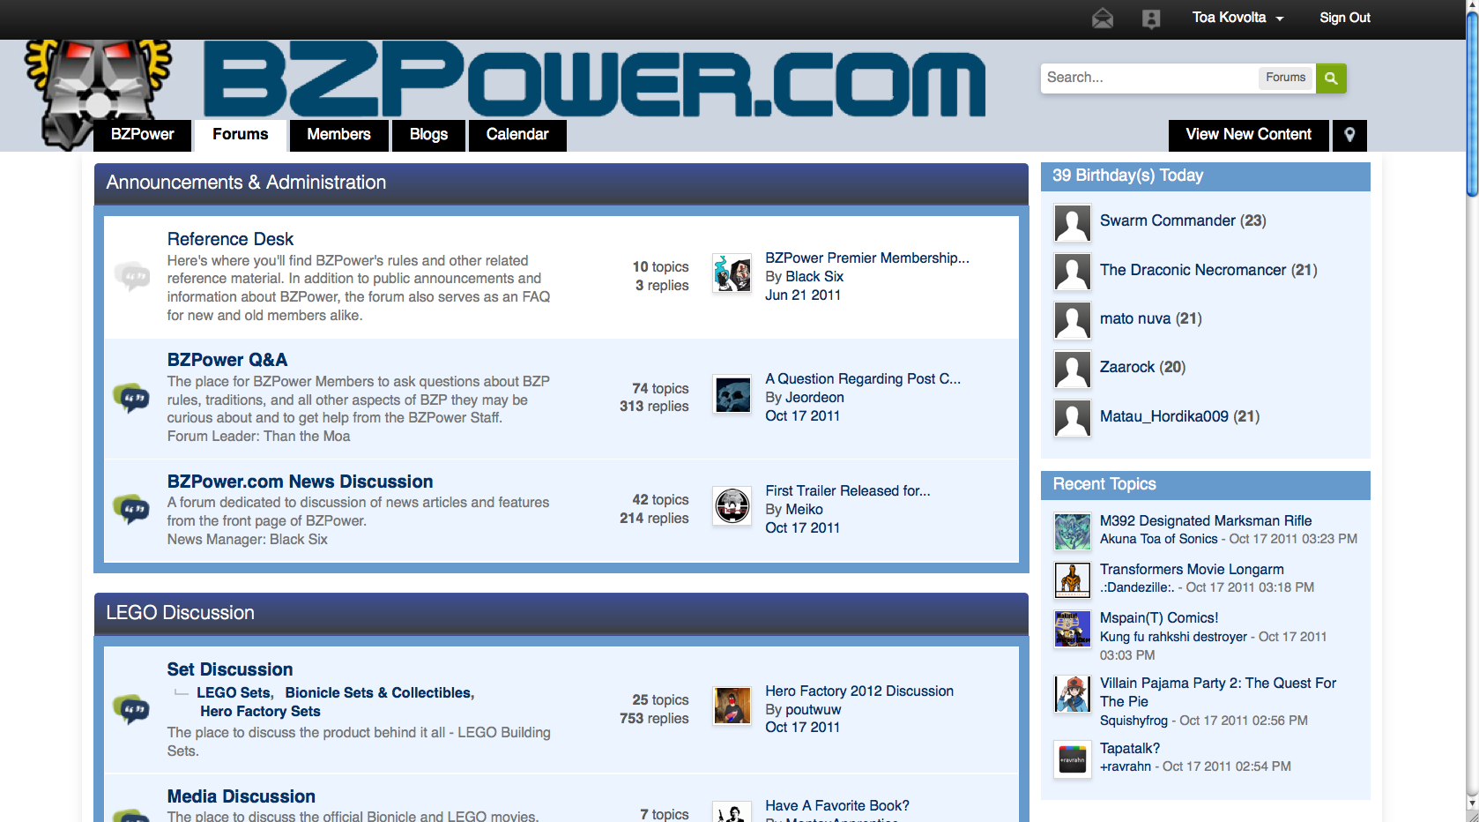Click the Meiko author link

(x=804, y=510)
